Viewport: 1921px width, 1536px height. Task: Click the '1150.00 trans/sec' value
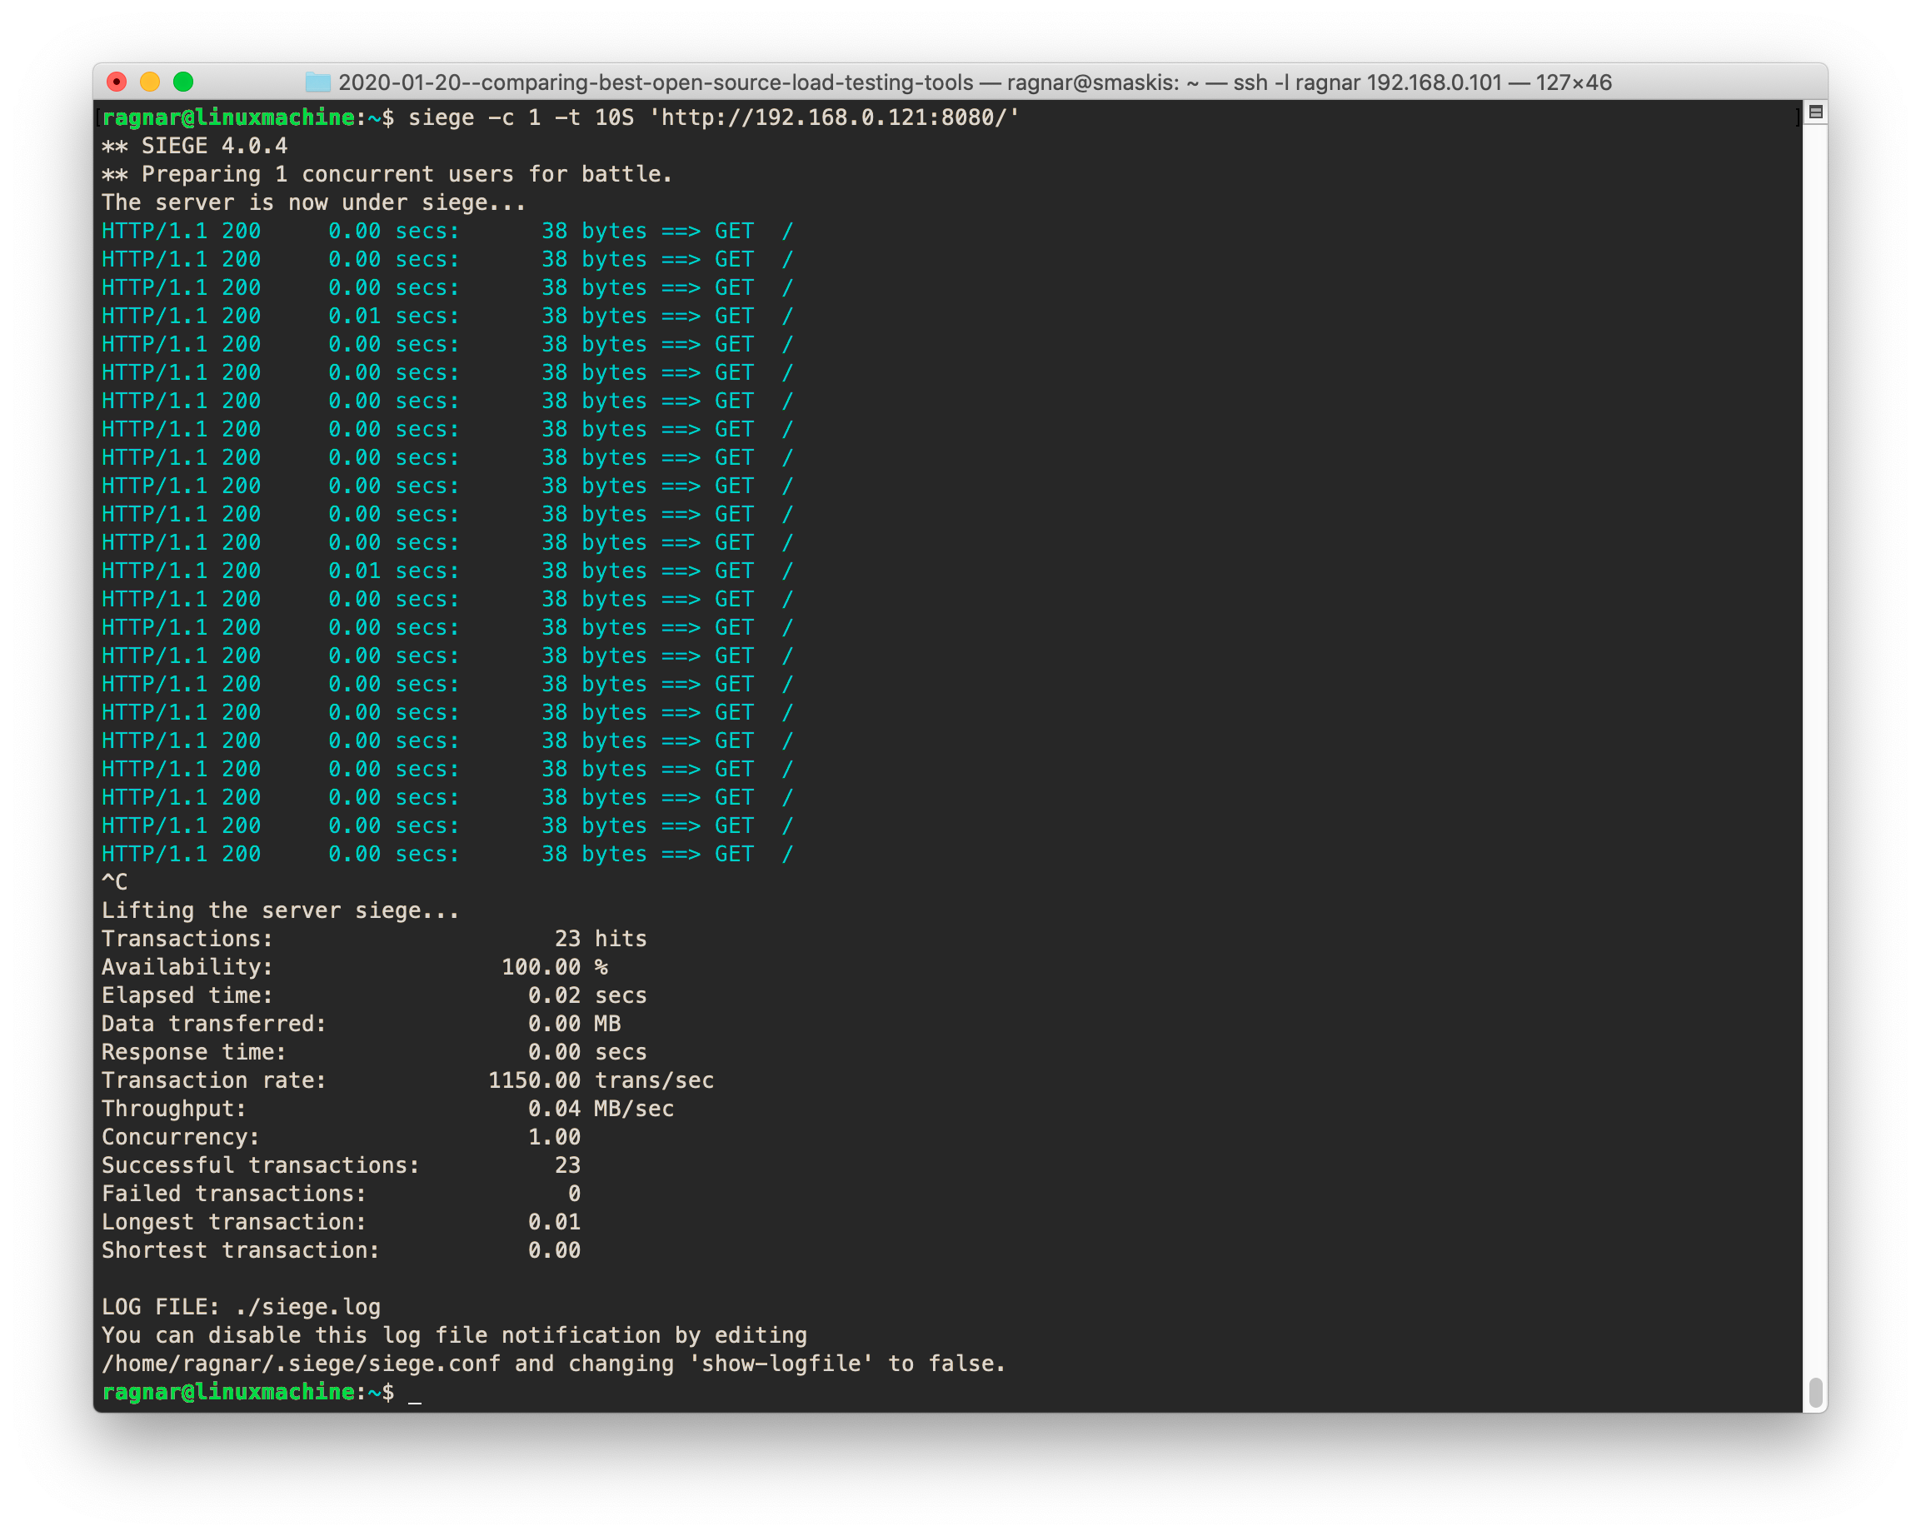coord(601,1080)
